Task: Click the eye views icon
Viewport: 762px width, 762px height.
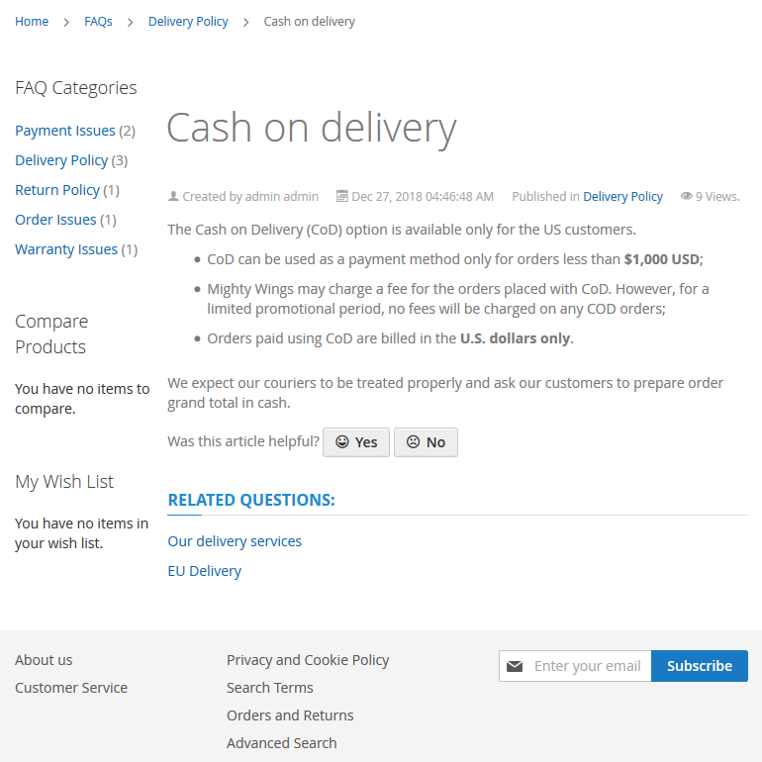Action: click(x=686, y=197)
